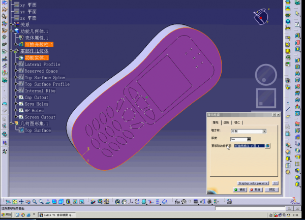This screenshot has height=220, width=305.
Task: Expand the Lateral Profile tree node
Action: 16,65
